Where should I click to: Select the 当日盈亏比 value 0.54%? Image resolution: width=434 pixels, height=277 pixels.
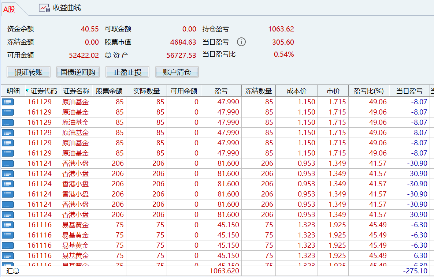[x=284, y=54]
